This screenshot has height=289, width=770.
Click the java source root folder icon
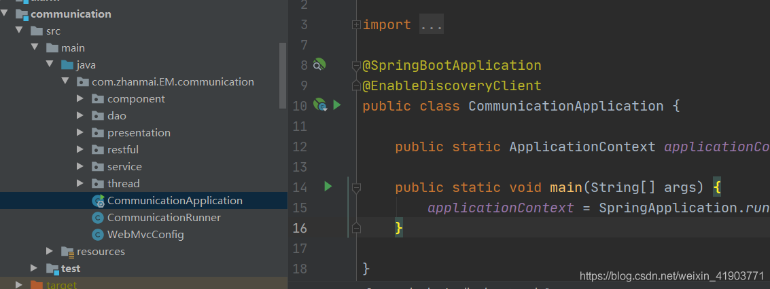(67, 64)
